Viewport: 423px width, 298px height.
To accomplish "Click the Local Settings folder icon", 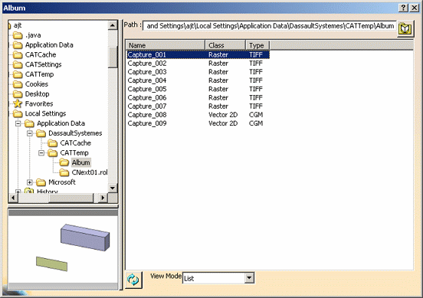I will [x=18, y=113].
